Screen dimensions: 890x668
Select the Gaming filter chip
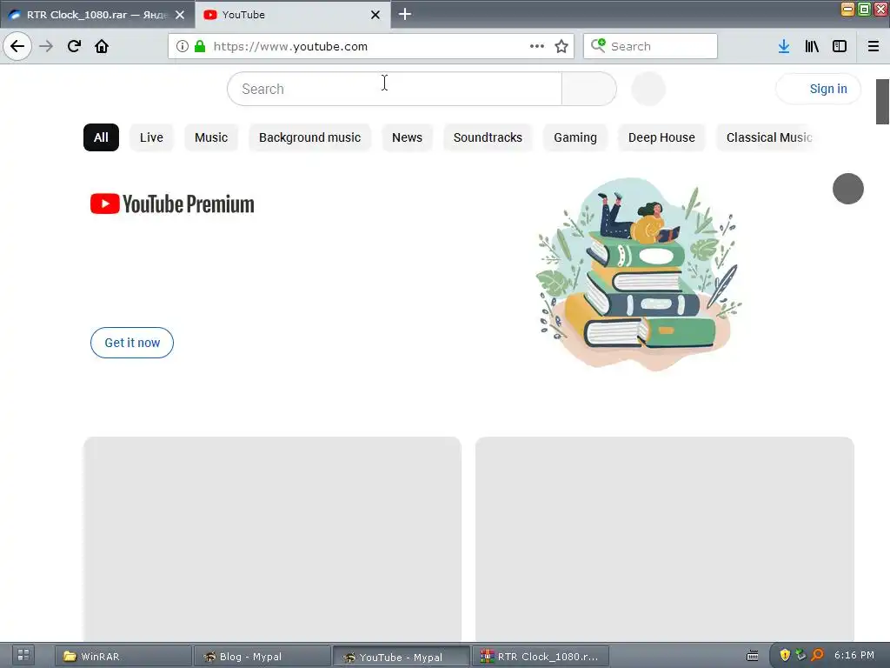575,137
